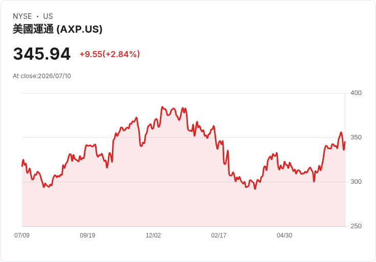Click the 400 price axis label

coord(356,93)
